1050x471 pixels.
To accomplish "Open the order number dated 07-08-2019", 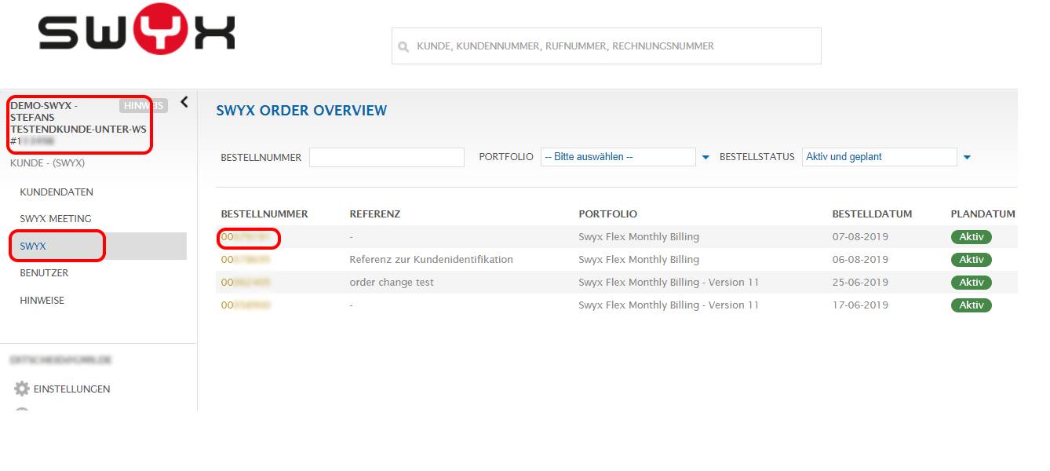I will [246, 237].
